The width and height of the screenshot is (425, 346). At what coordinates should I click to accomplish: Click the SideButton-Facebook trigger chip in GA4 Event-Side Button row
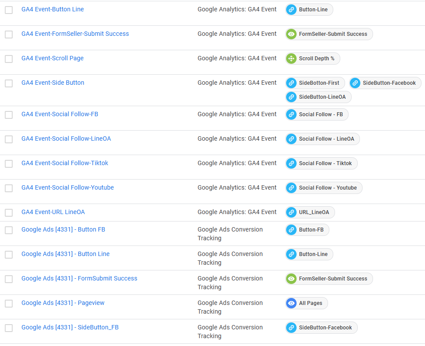[x=385, y=83]
